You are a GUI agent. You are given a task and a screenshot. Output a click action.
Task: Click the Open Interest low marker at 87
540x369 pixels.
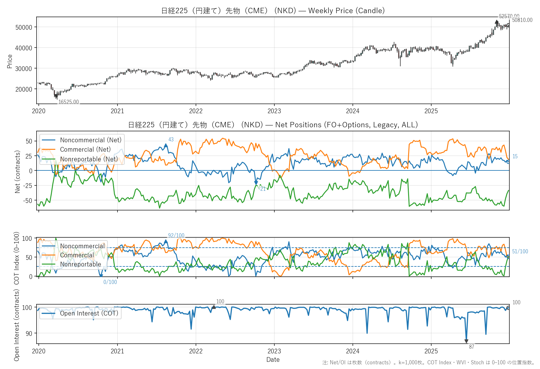(x=466, y=341)
